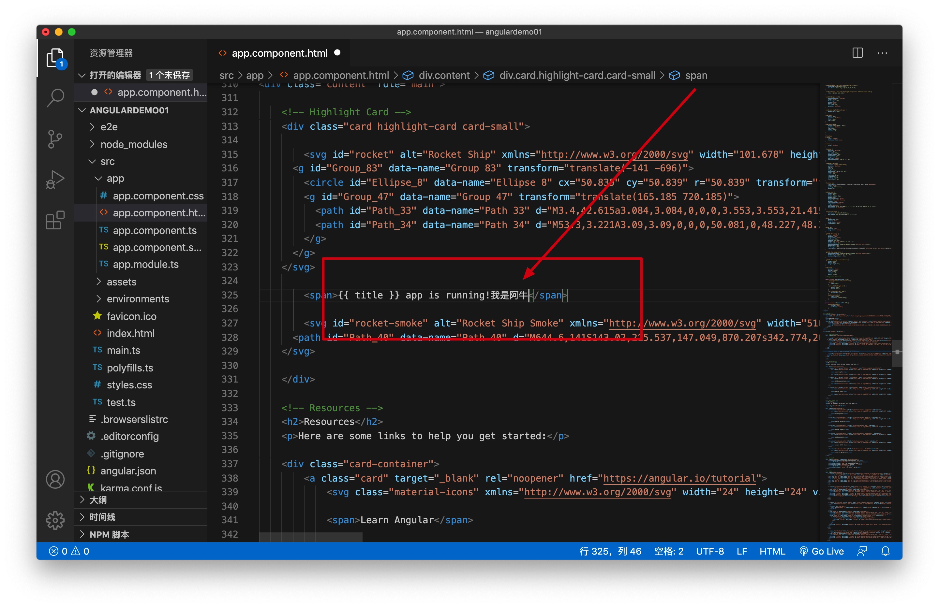Screen dimensions: 939x608
Task: Open the Source Control view
Action: (55, 139)
